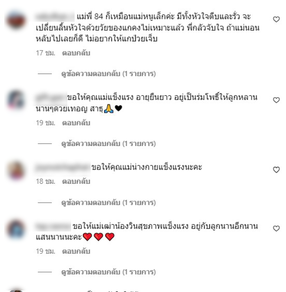Image resolution: width=286 pixels, height=292 pixels.
Task: Open the fourth commenter's avatar
Action: pyautogui.click(x=16, y=229)
